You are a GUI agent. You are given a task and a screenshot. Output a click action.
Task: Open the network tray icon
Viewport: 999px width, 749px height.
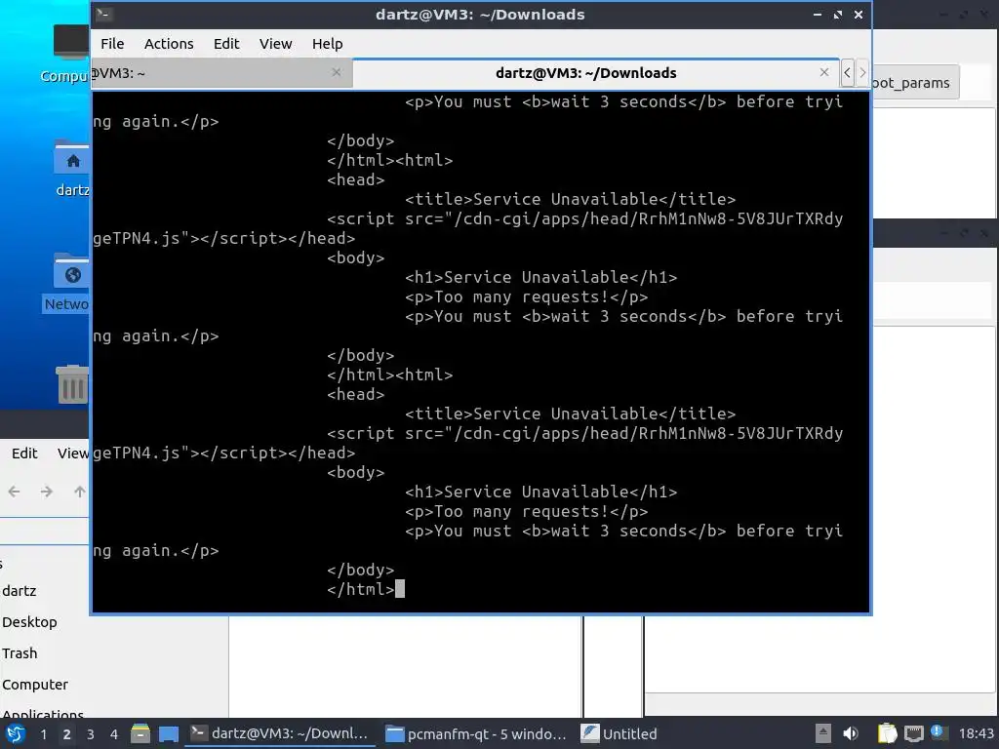tap(913, 734)
